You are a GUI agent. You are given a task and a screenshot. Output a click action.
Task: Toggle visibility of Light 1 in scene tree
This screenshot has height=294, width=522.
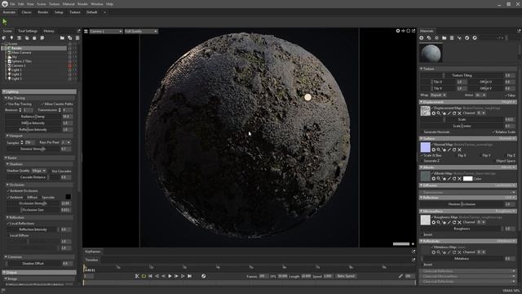point(70,70)
